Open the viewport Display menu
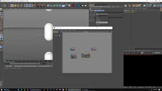 (x=15, y=8)
